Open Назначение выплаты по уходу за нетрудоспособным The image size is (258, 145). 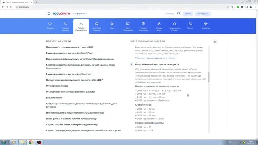80,59
